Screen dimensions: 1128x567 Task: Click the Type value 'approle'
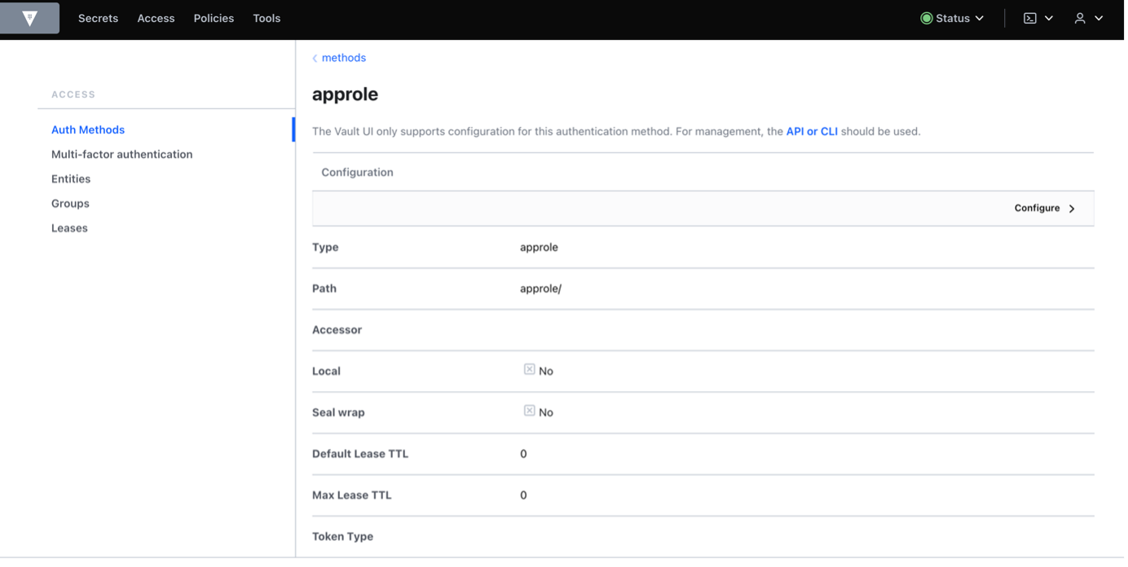[x=540, y=248]
